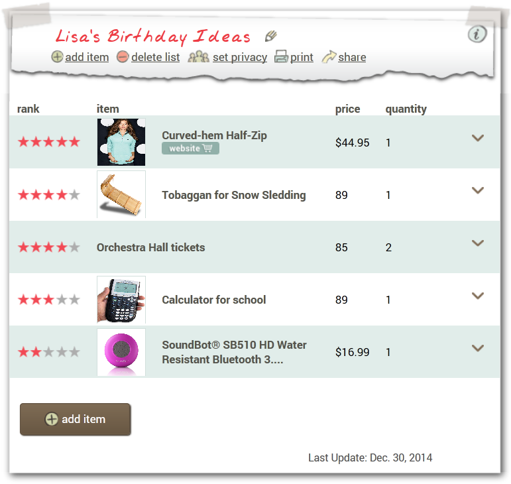Expand the Orchestra Hall tickets row chevron
The height and width of the screenshot is (484, 511).
478,243
